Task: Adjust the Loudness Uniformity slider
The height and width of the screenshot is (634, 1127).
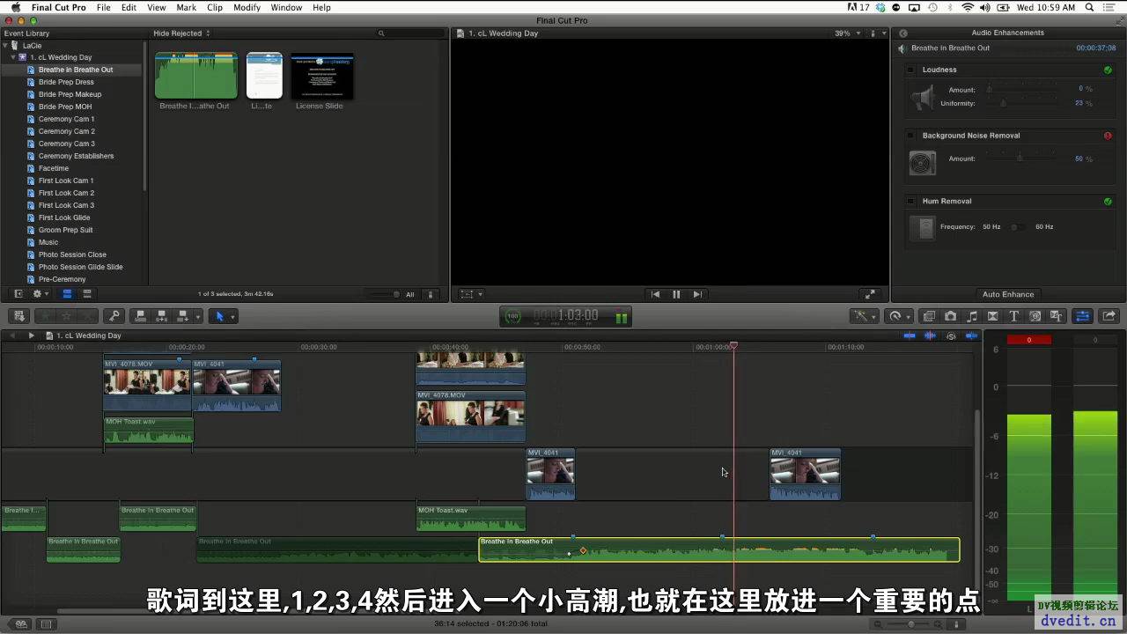Action: [x=1021, y=103]
